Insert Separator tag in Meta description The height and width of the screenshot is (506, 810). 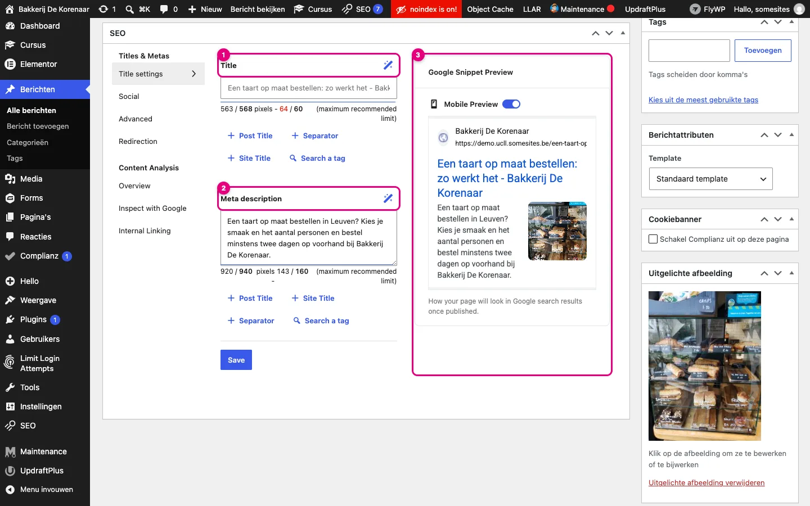[250, 320]
